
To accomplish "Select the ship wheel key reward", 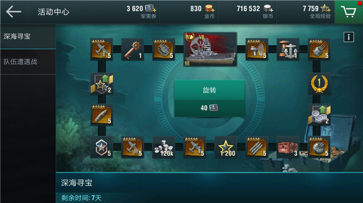I will tap(132, 50).
